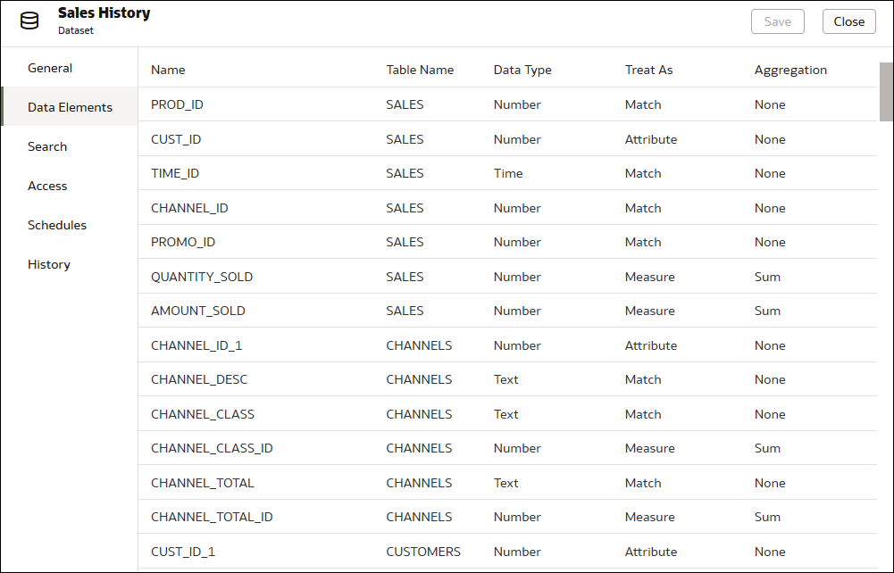Click the Close button

[x=848, y=21]
